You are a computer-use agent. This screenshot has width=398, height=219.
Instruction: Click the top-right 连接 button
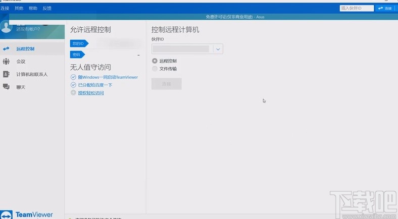click(x=385, y=8)
